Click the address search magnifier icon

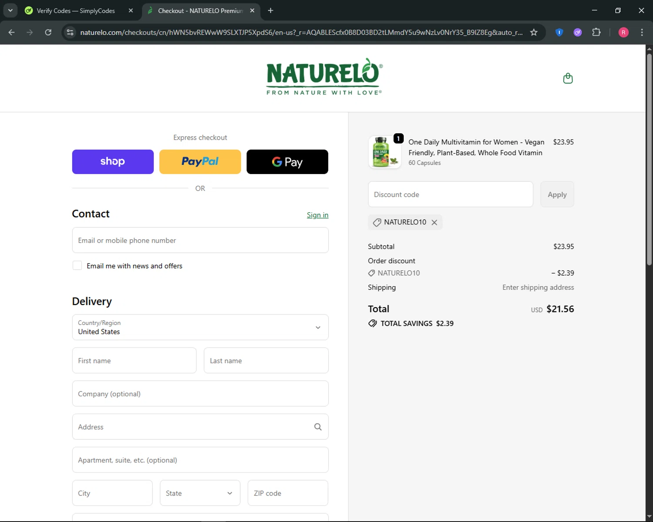point(318,427)
